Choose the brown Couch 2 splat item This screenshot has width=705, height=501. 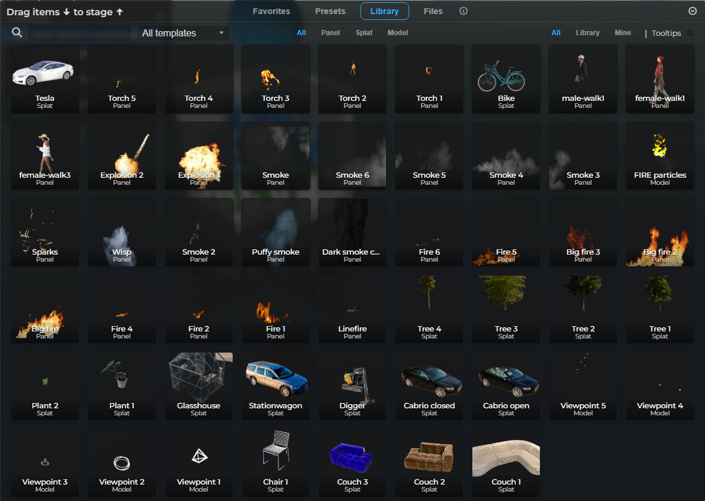click(x=429, y=463)
